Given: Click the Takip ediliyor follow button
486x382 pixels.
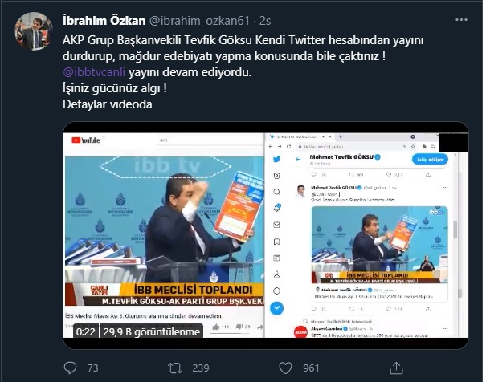Looking at the screenshot, I should pyautogui.click(x=430, y=159).
